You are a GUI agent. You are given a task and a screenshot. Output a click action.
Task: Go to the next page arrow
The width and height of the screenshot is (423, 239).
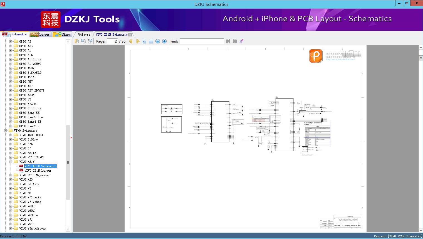138,41
